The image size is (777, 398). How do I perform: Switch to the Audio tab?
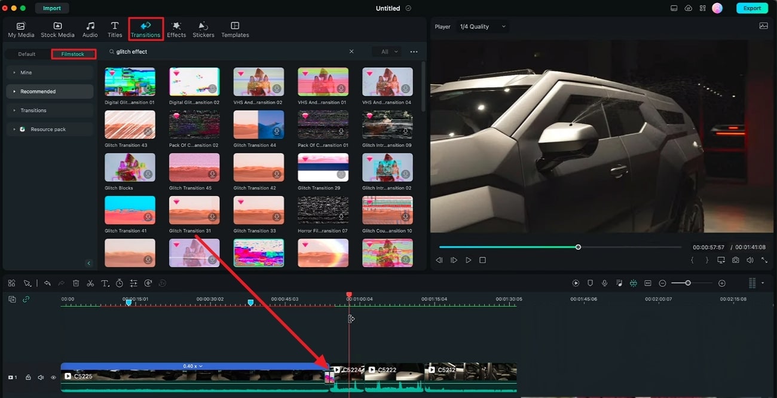[90, 30]
